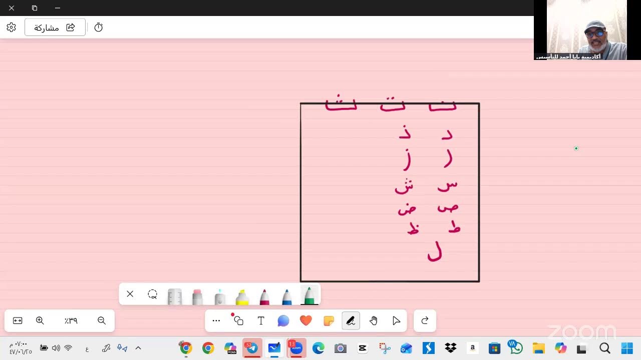Select the pan hand tool

(x=374, y=321)
